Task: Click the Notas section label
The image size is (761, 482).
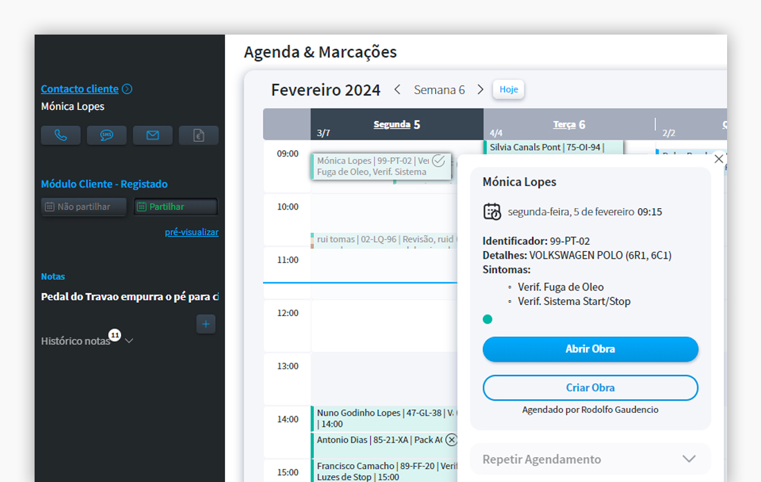Action: click(x=53, y=277)
